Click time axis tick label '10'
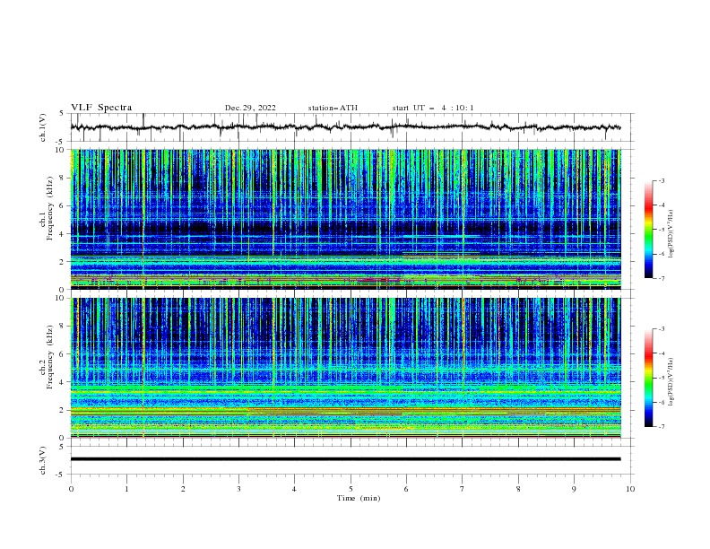Viewport: 710px width, 549px height. pyautogui.click(x=630, y=489)
